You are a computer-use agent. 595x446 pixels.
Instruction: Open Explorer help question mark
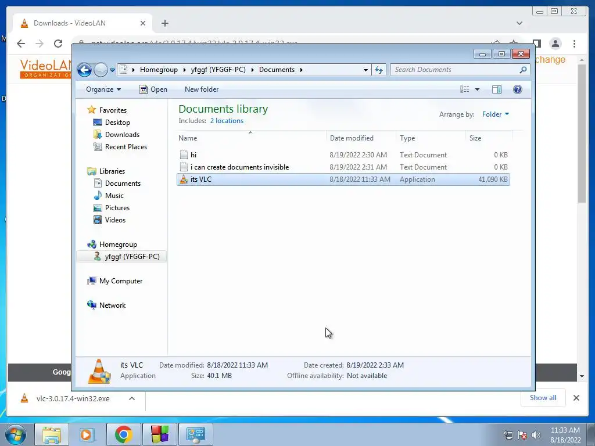point(517,89)
